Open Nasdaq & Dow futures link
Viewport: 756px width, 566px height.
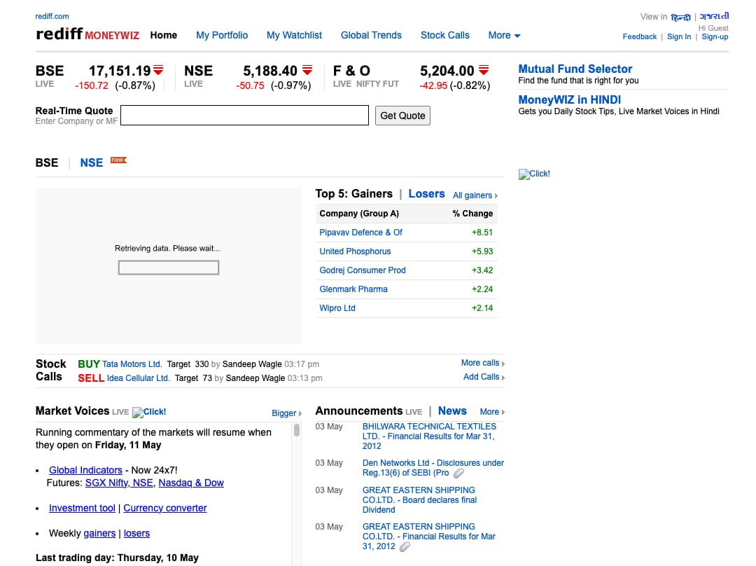coord(191,483)
